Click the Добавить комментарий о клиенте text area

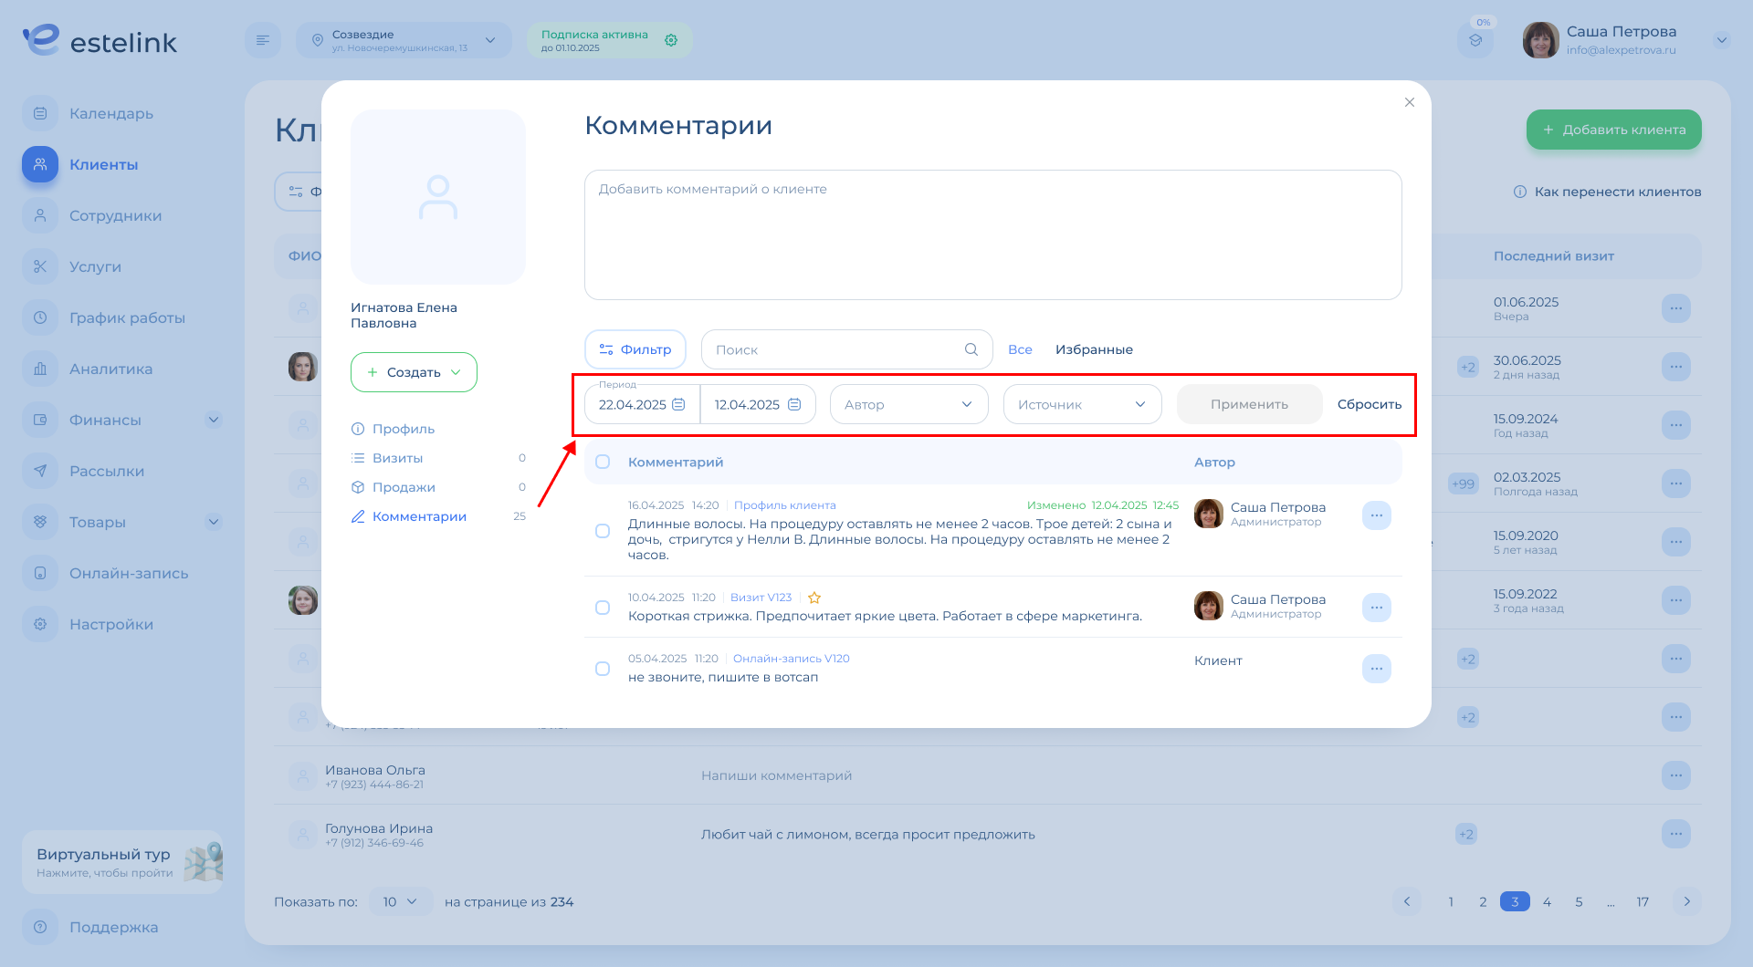coord(992,234)
